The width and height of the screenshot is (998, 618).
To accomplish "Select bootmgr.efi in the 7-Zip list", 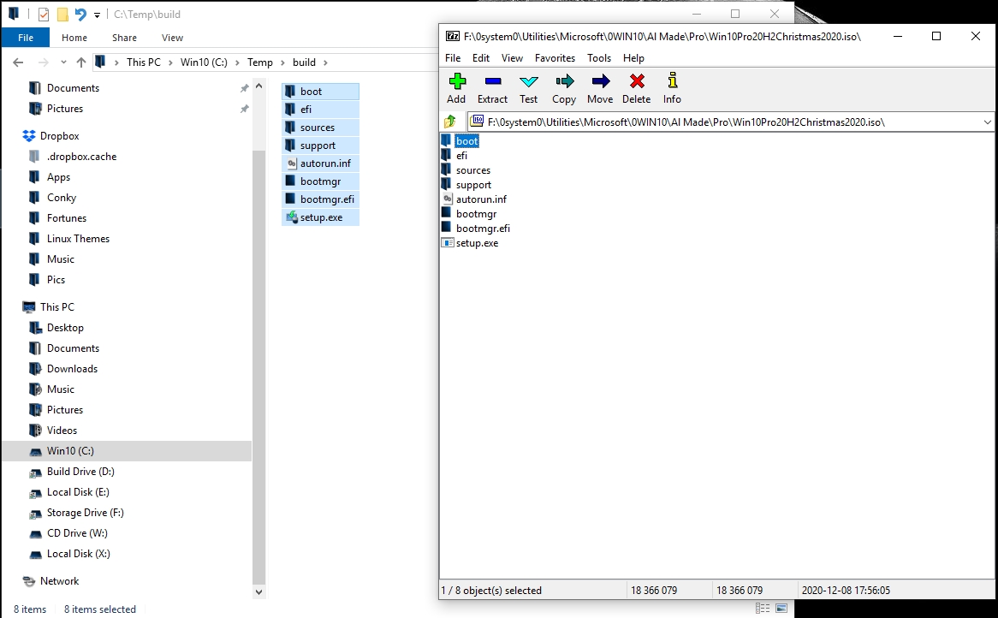I will click(483, 229).
